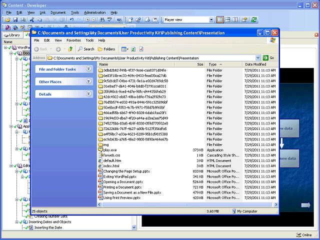Click the Check In document icon
This screenshot has width=320, height=240.
[131, 20]
